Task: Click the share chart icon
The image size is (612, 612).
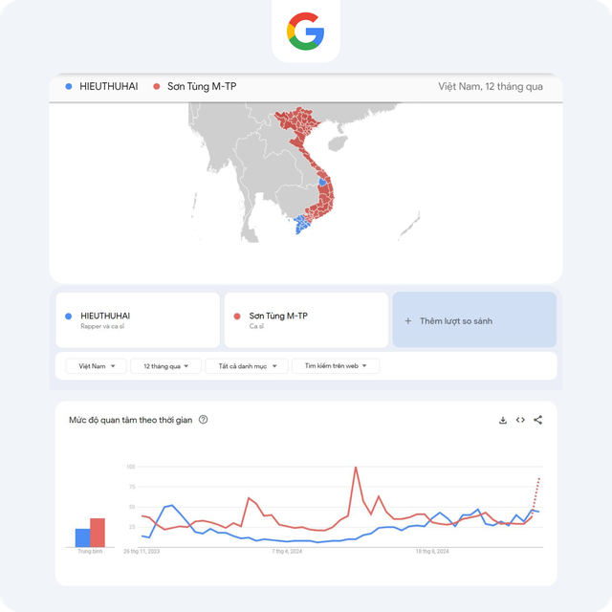Action: pyautogui.click(x=537, y=420)
